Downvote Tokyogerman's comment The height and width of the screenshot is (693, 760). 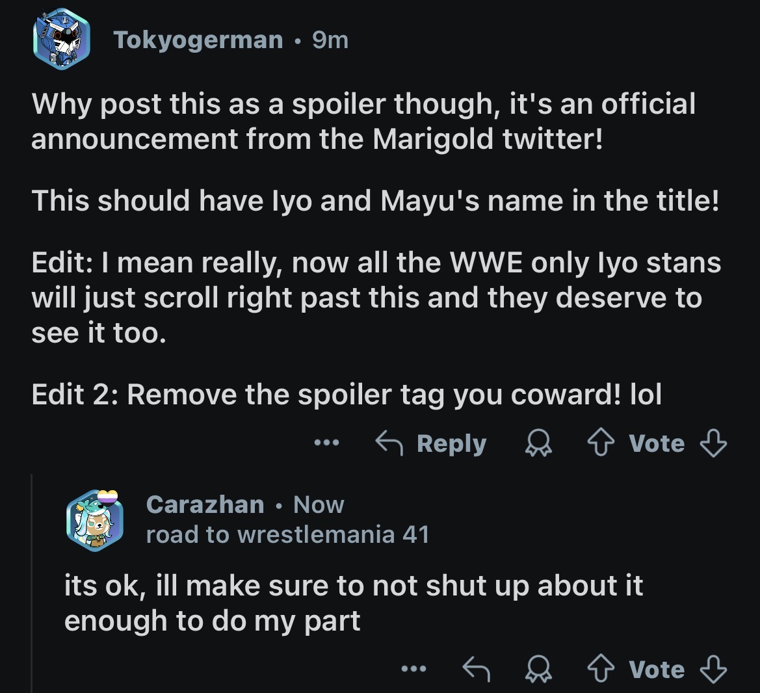pyautogui.click(x=713, y=444)
